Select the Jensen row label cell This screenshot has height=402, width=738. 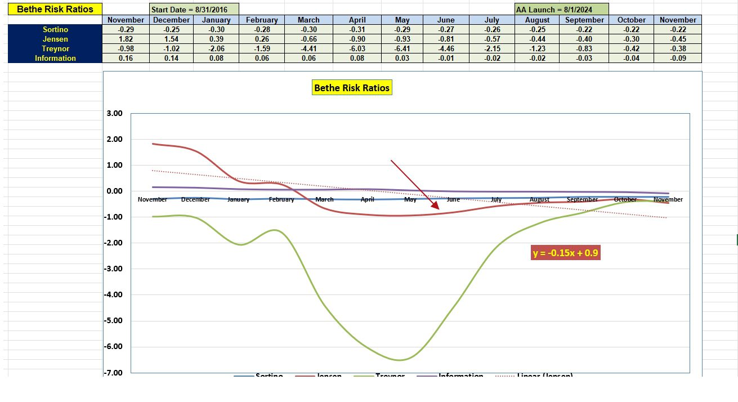click(55, 39)
